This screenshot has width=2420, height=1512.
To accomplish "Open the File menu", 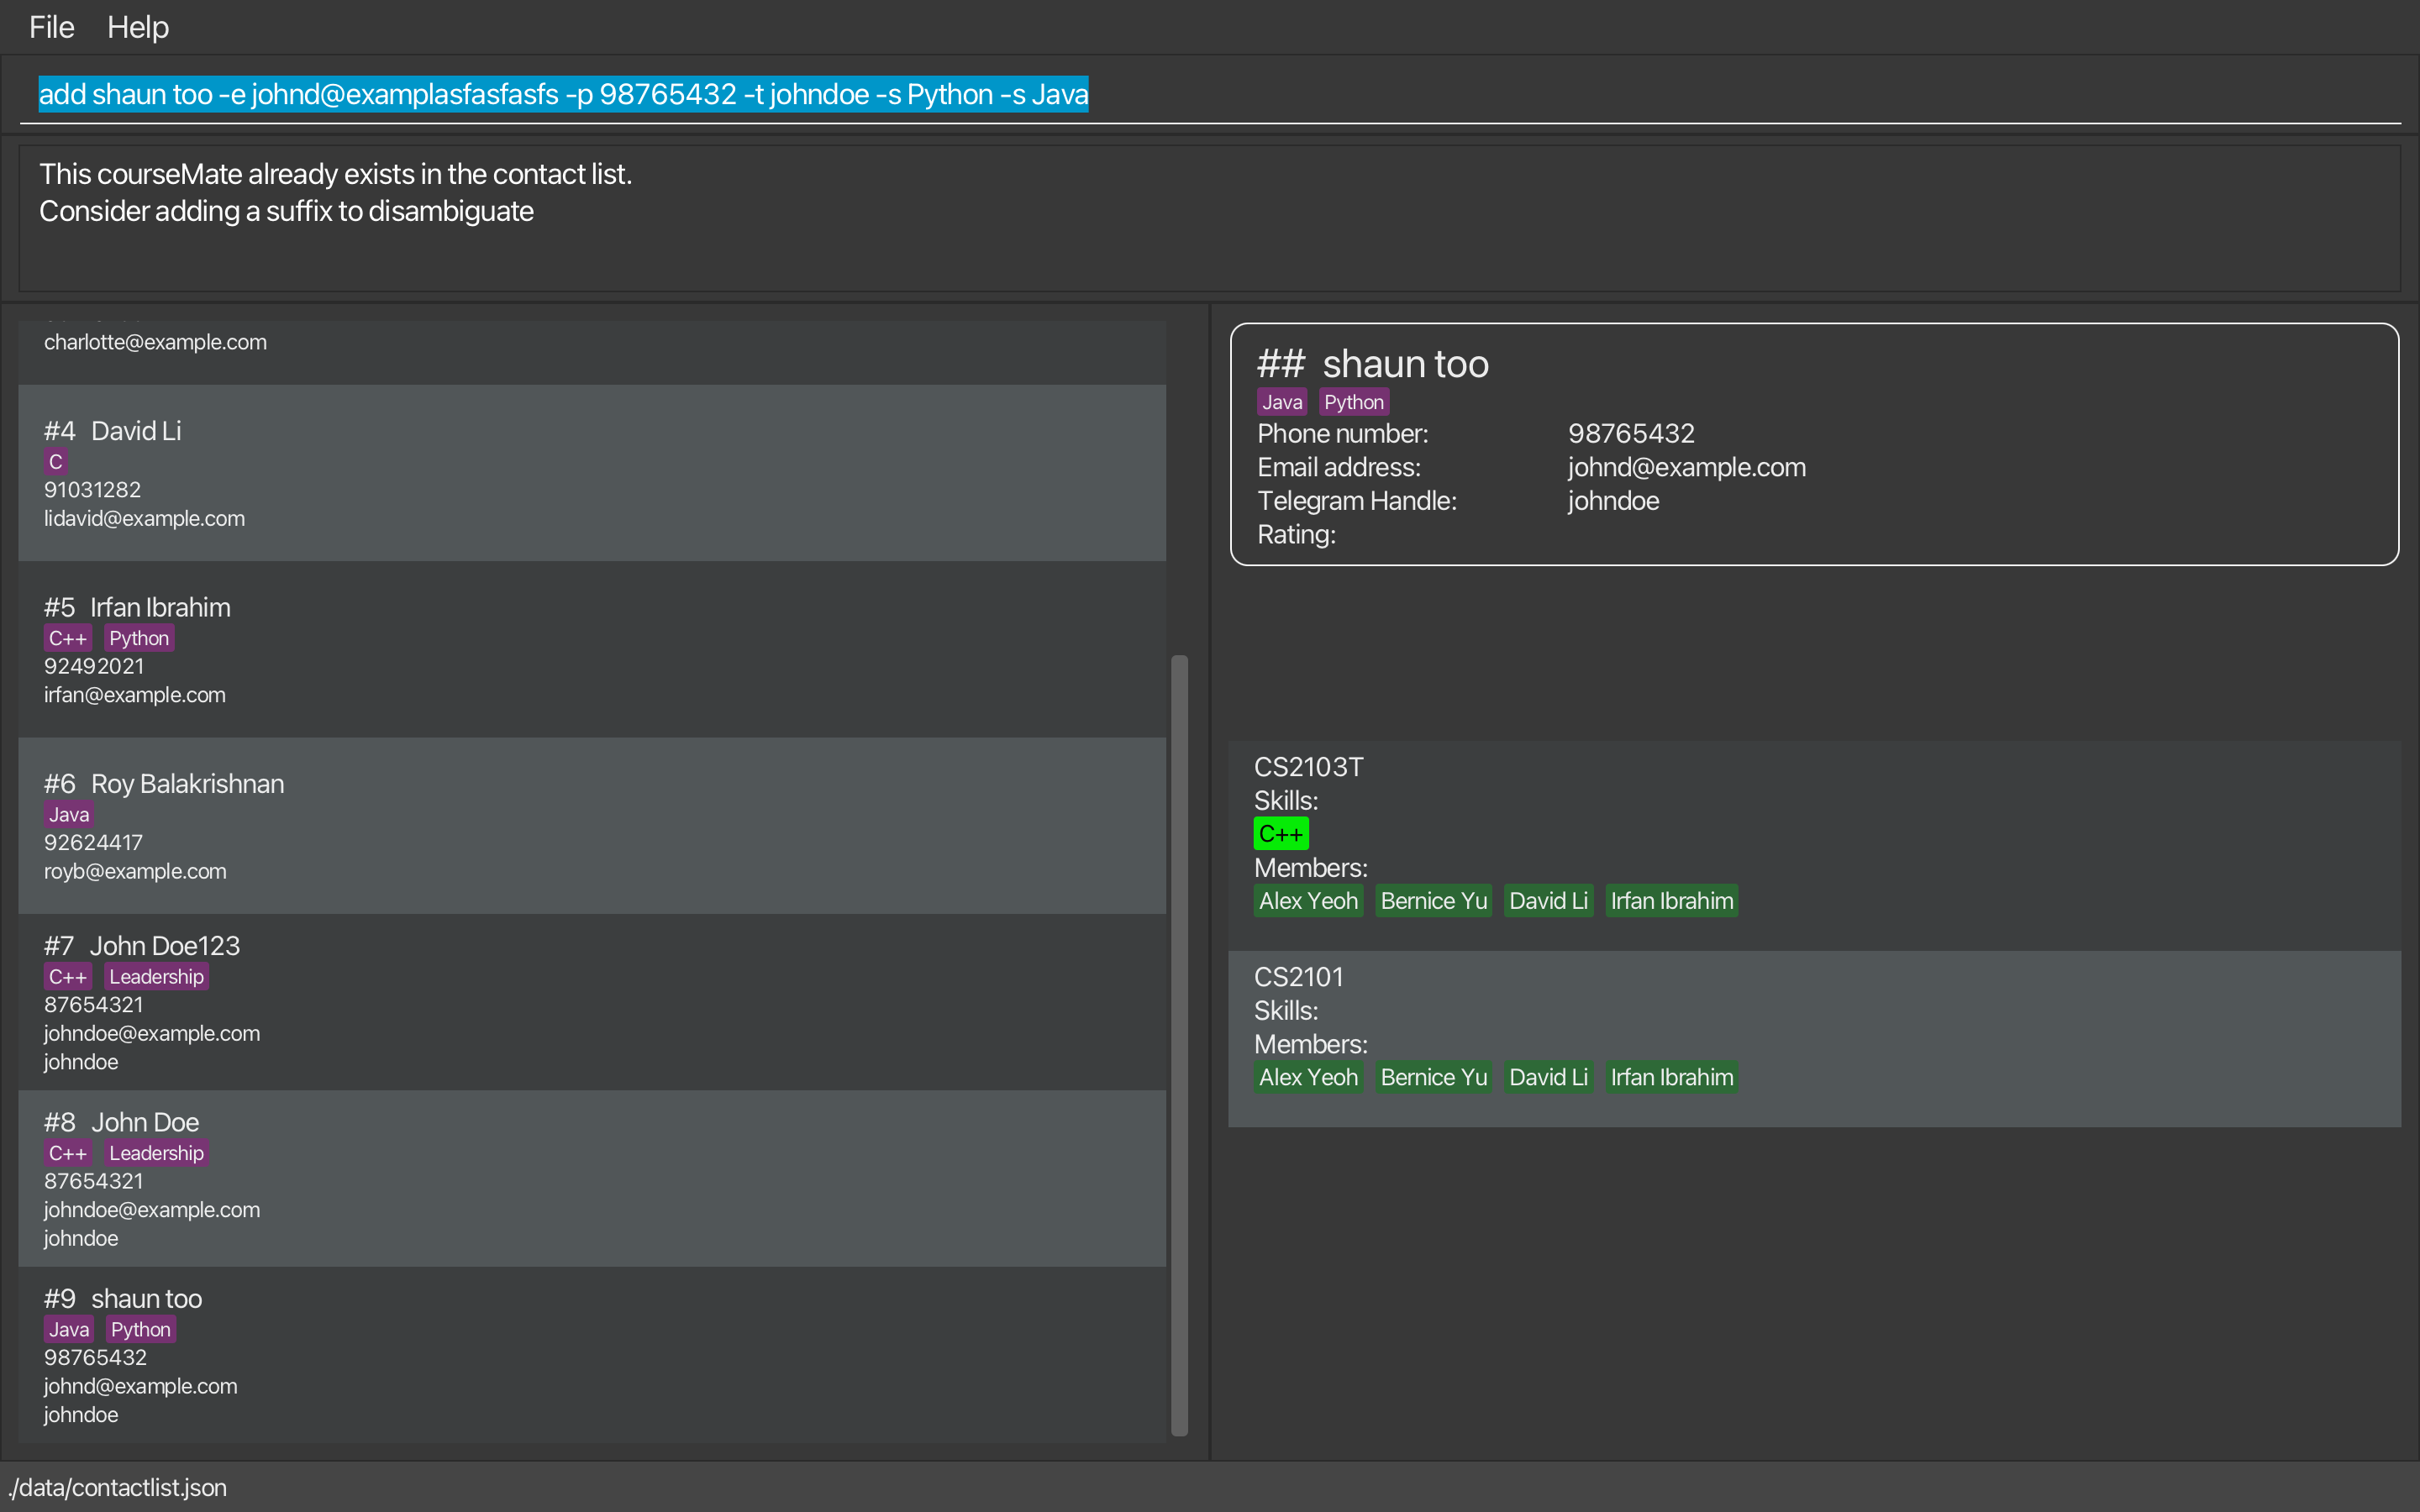I will coord(51,27).
